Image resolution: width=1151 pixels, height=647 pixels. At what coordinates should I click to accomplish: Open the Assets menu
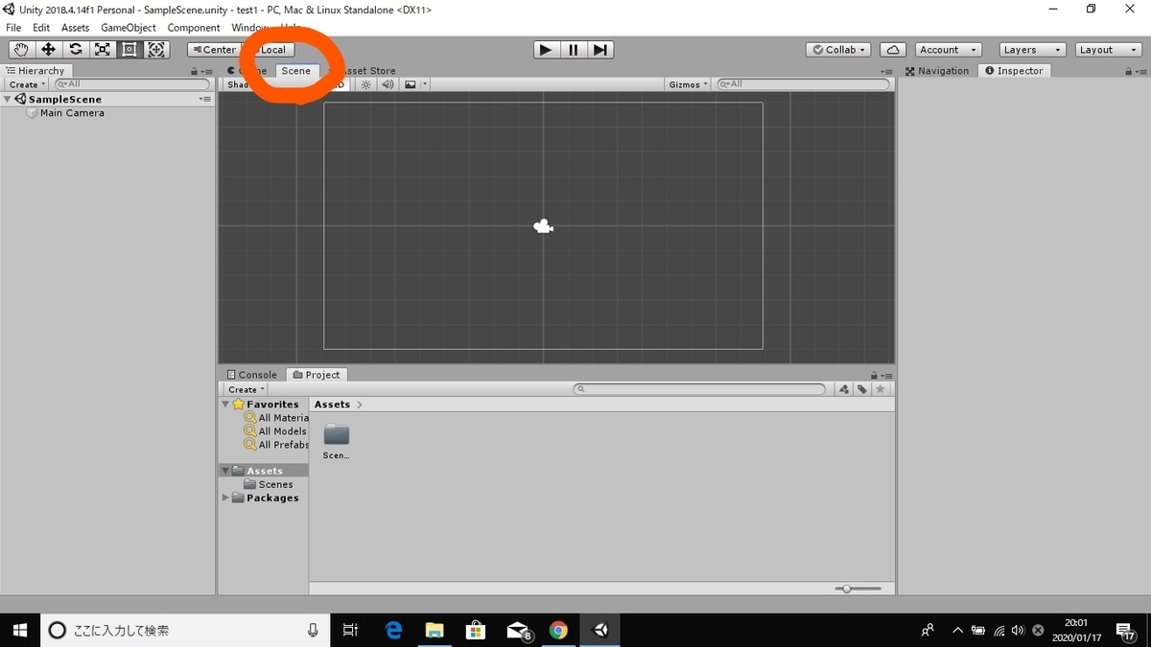tap(75, 28)
